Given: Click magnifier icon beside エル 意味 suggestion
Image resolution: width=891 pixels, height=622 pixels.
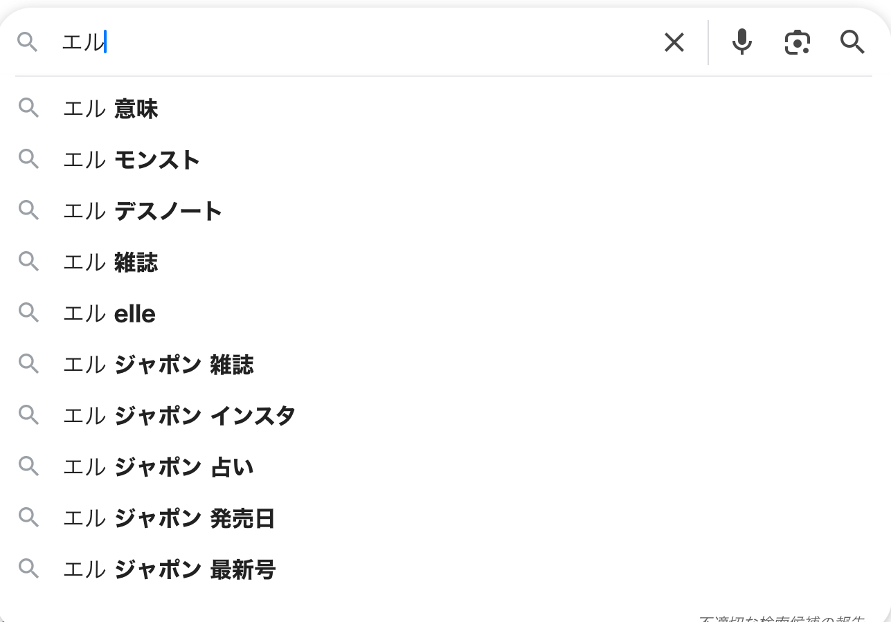Looking at the screenshot, I should tap(28, 108).
